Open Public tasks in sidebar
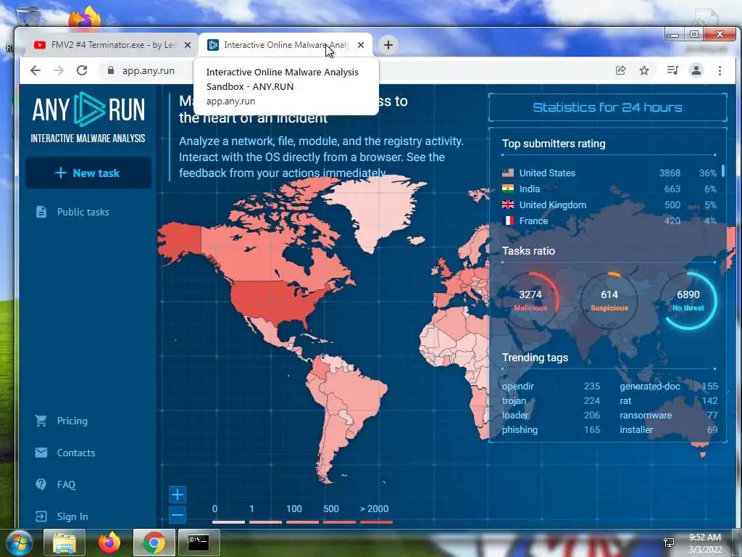 83,212
